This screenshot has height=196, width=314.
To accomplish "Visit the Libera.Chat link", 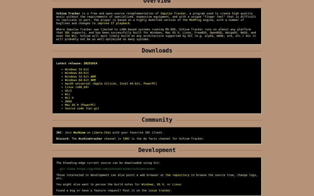I will point(101,133).
